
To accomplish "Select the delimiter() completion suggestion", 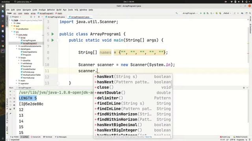I will point(133,98).
